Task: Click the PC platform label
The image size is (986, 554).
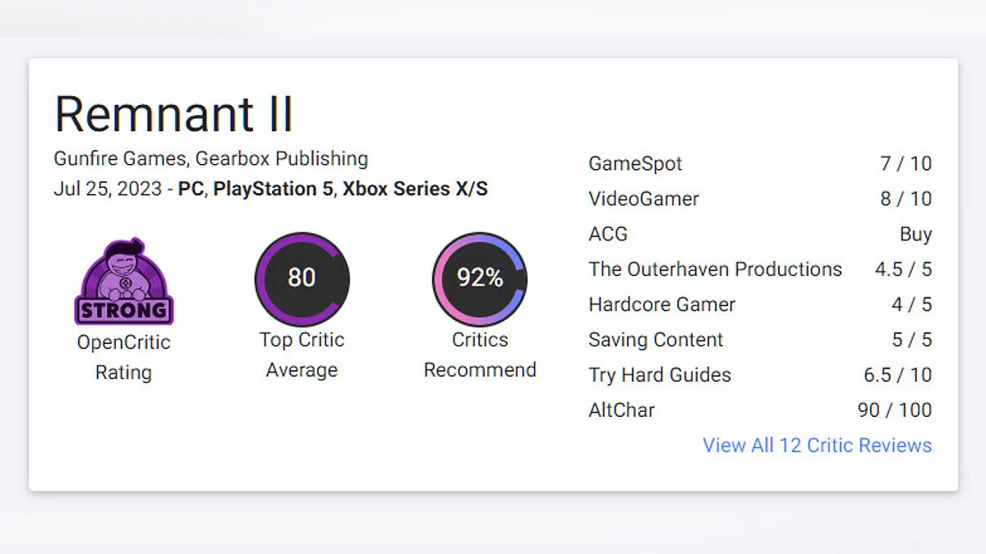Action: click(191, 189)
